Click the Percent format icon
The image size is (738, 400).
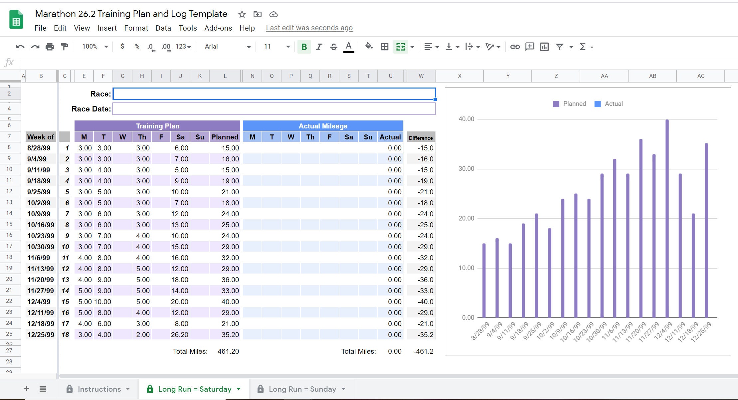[x=136, y=47]
